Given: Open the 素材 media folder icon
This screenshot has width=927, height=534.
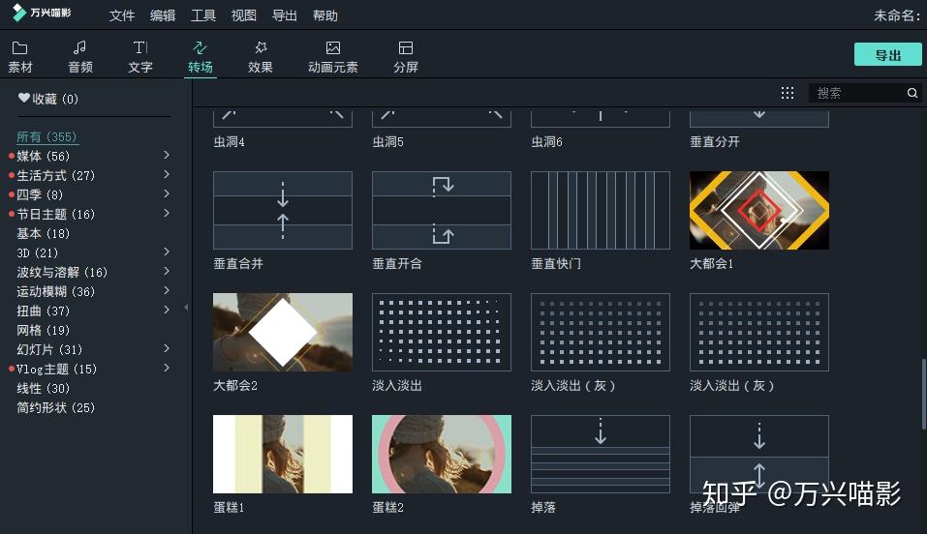Looking at the screenshot, I should pyautogui.click(x=19, y=47).
